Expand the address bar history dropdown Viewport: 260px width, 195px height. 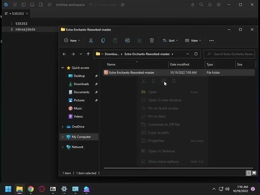(188, 54)
